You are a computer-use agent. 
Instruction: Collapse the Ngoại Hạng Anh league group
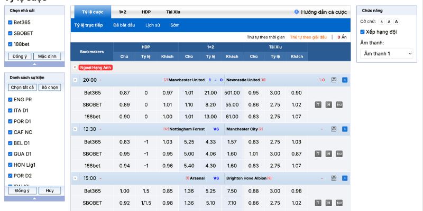[75, 68]
